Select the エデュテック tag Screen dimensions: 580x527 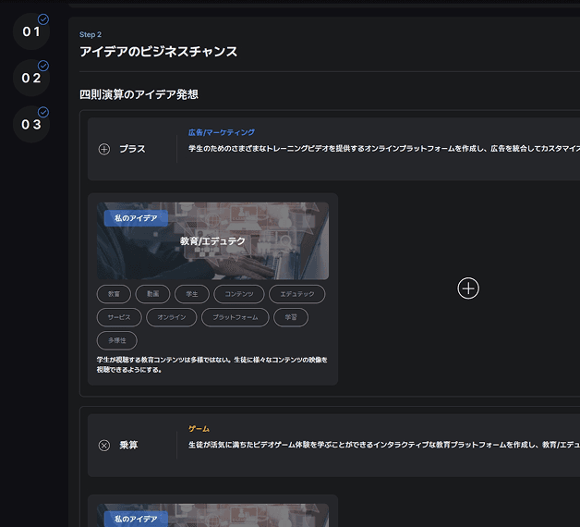pos(297,294)
